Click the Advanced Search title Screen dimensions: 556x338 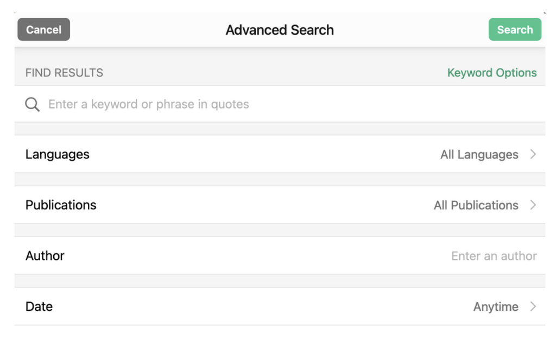click(280, 30)
